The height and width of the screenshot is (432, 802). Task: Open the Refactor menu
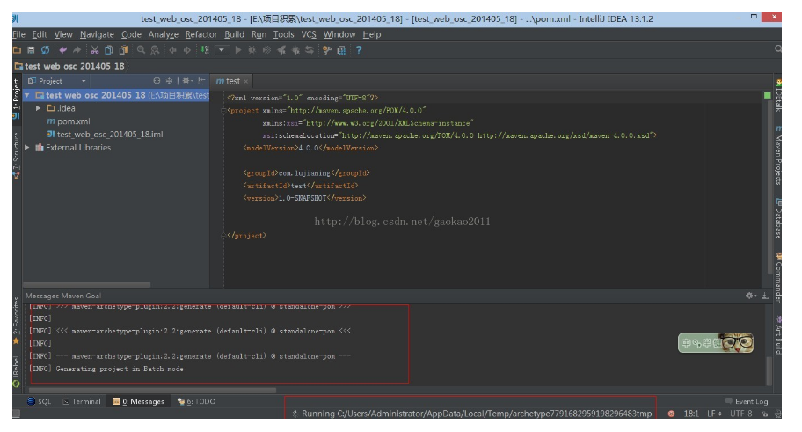pyautogui.click(x=200, y=34)
